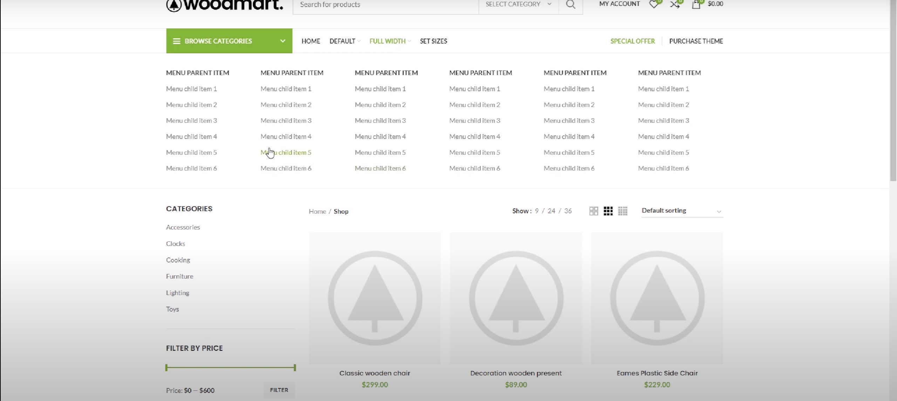Open the Furniture category link

pyautogui.click(x=179, y=276)
